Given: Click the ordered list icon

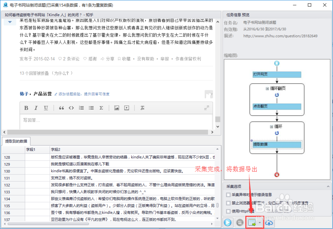Looking at the screenshot, I should (81, 108).
